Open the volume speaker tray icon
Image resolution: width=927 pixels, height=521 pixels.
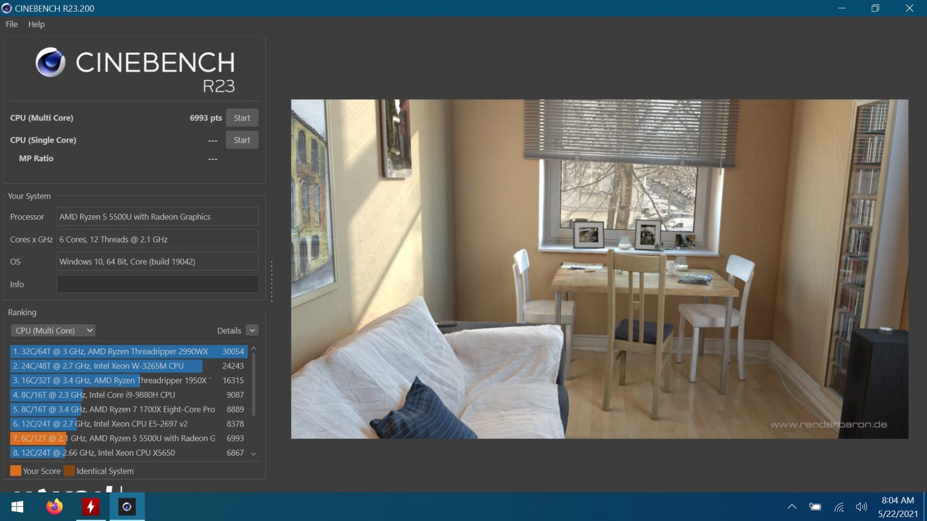[x=862, y=507]
